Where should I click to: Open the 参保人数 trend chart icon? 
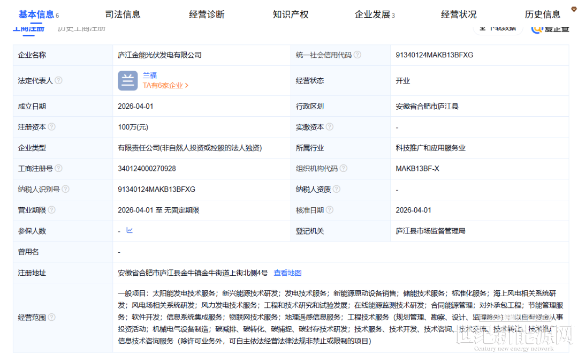[x=130, y=230]
